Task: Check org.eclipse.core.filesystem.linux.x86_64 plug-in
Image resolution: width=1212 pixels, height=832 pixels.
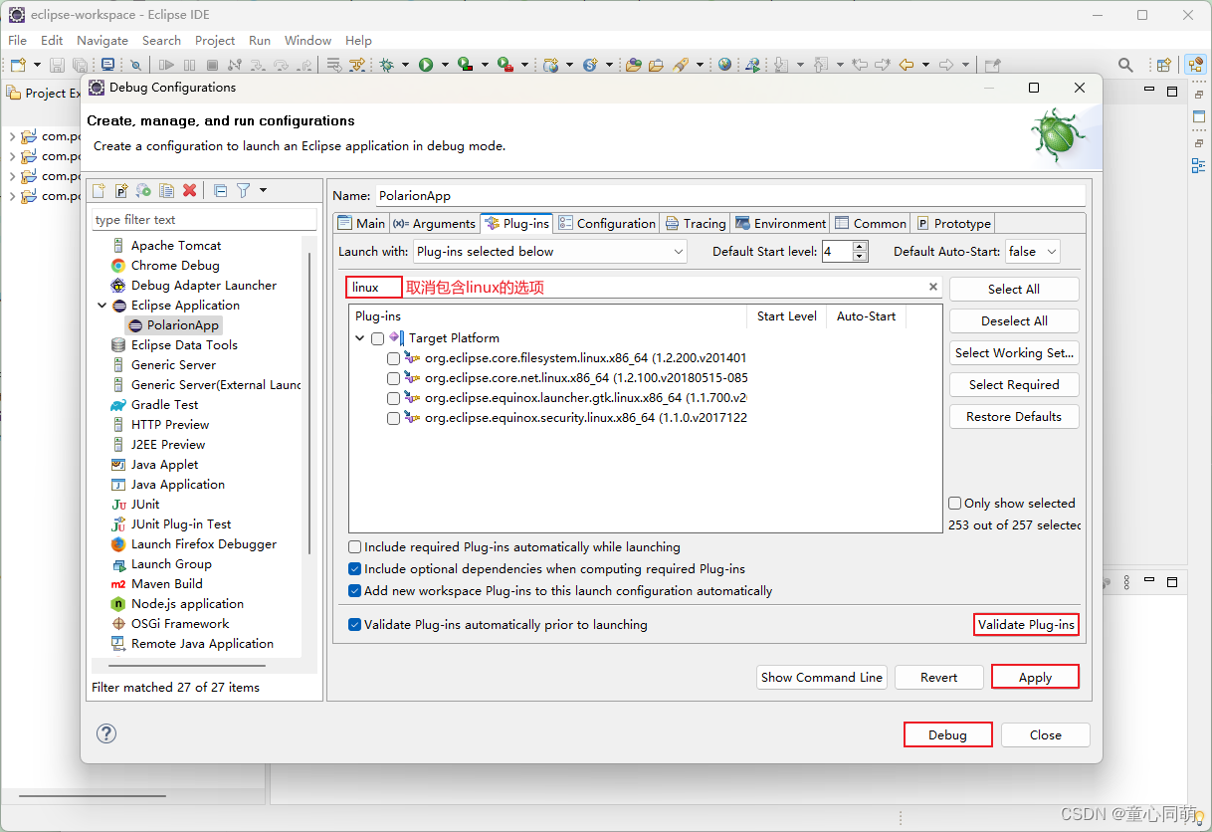Action: [393, 358]
